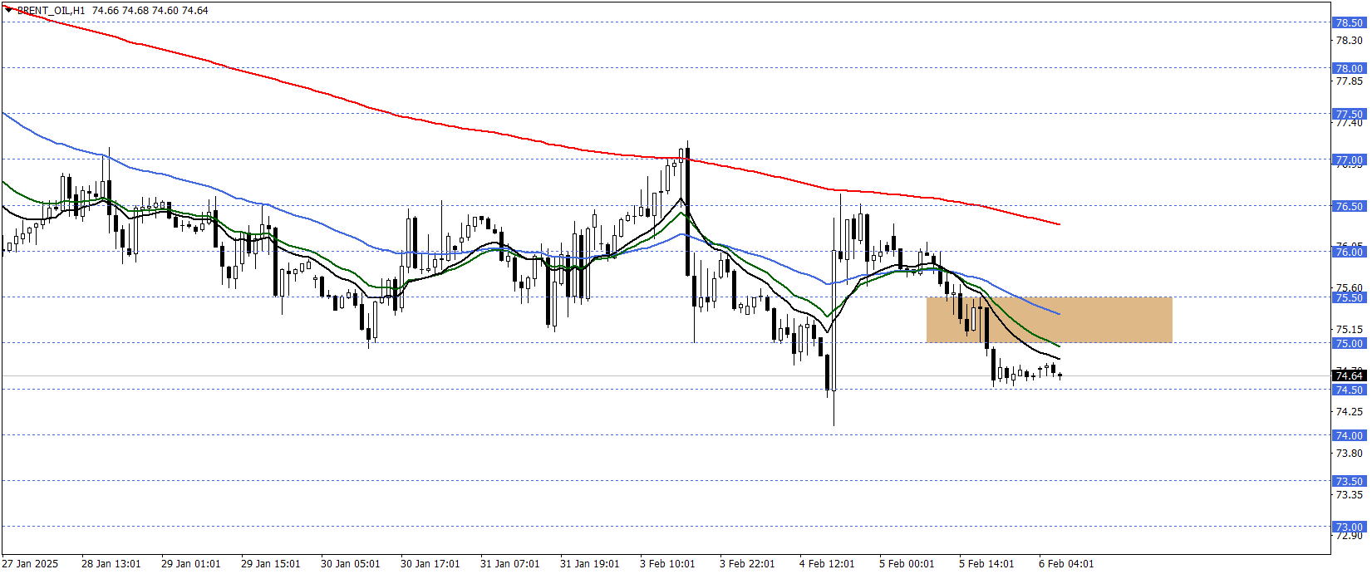This screenshot has height=574, width=1372.
Task: Select the 78.00 horizontal line label
Action: coord(1349,68)
